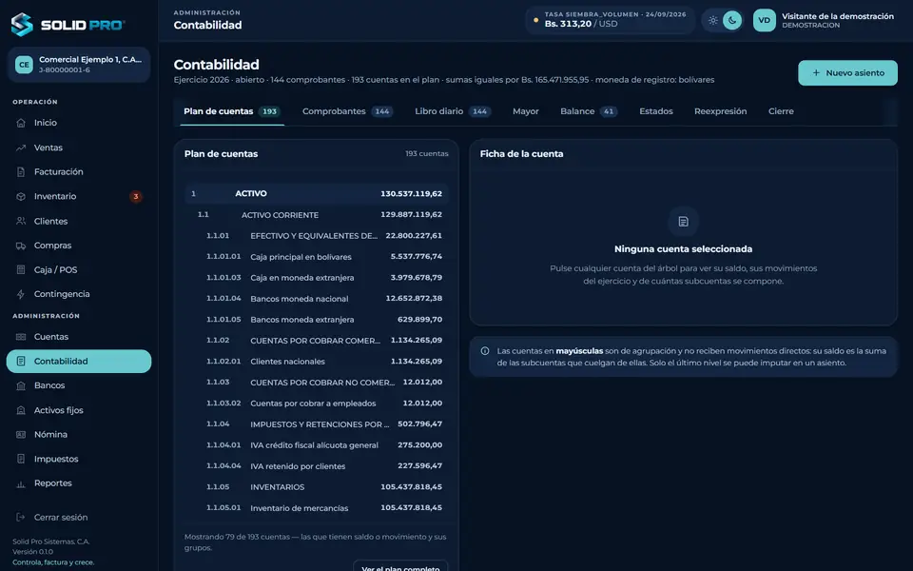Open the Cierre tab

pyautogui.click(x=781, y=111)
